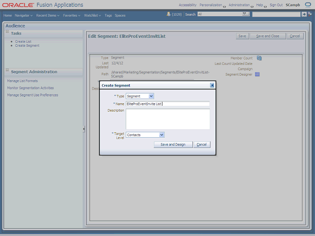Screen dimensions: 315x236
Task: Open the Personalization menu
Action: pyautogui.click(x=213, y=5)
